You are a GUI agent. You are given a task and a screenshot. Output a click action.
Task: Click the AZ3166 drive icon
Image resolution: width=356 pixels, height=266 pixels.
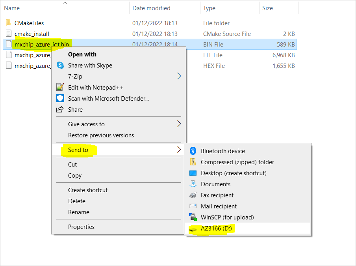193,230
